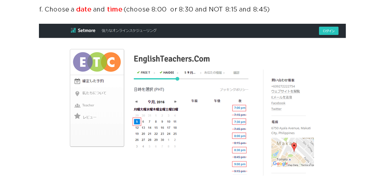Screen dimensions: 385x194
Task: Click the 7:15 pm time slot
Action: tap(240, 115)
